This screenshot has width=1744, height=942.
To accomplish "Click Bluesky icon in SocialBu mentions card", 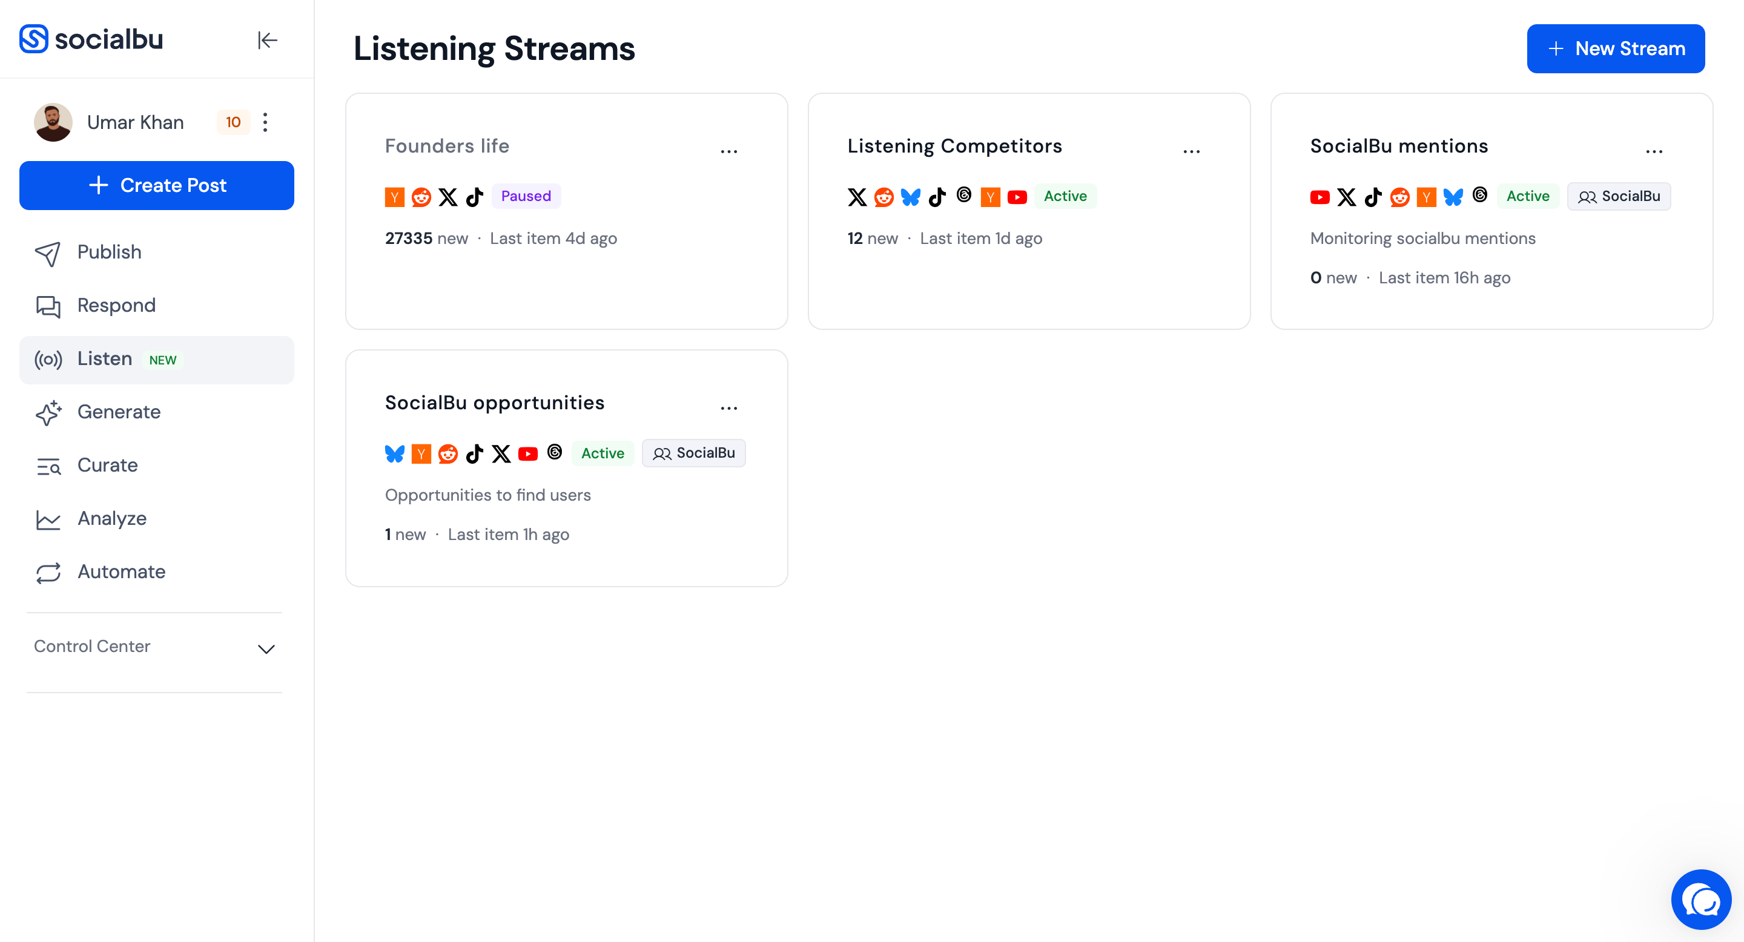I will click(1453, 197).
